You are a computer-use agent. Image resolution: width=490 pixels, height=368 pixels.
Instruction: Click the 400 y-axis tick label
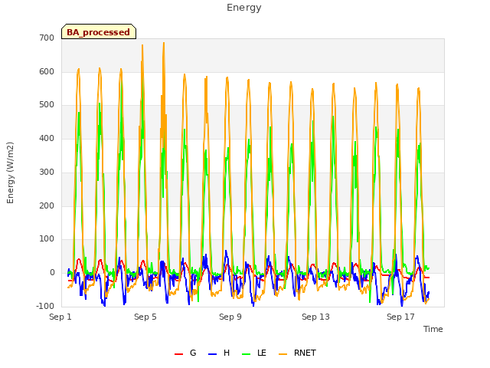(x=47, y=138)
